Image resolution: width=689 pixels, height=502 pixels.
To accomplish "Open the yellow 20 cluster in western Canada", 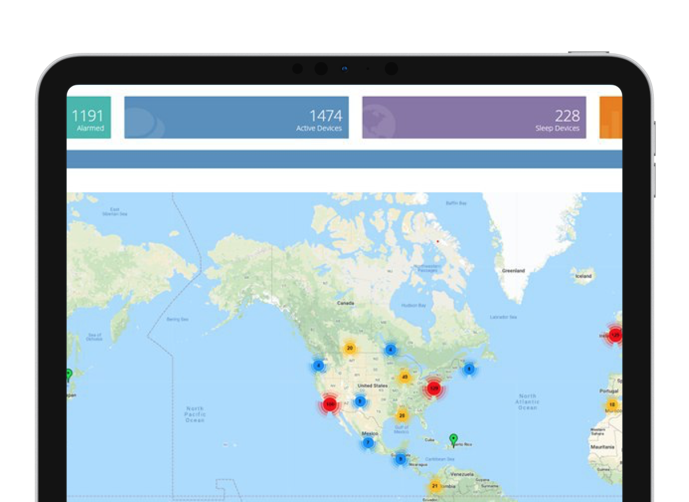I will 350,348.
